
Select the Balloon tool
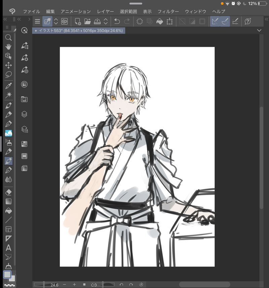8,257
